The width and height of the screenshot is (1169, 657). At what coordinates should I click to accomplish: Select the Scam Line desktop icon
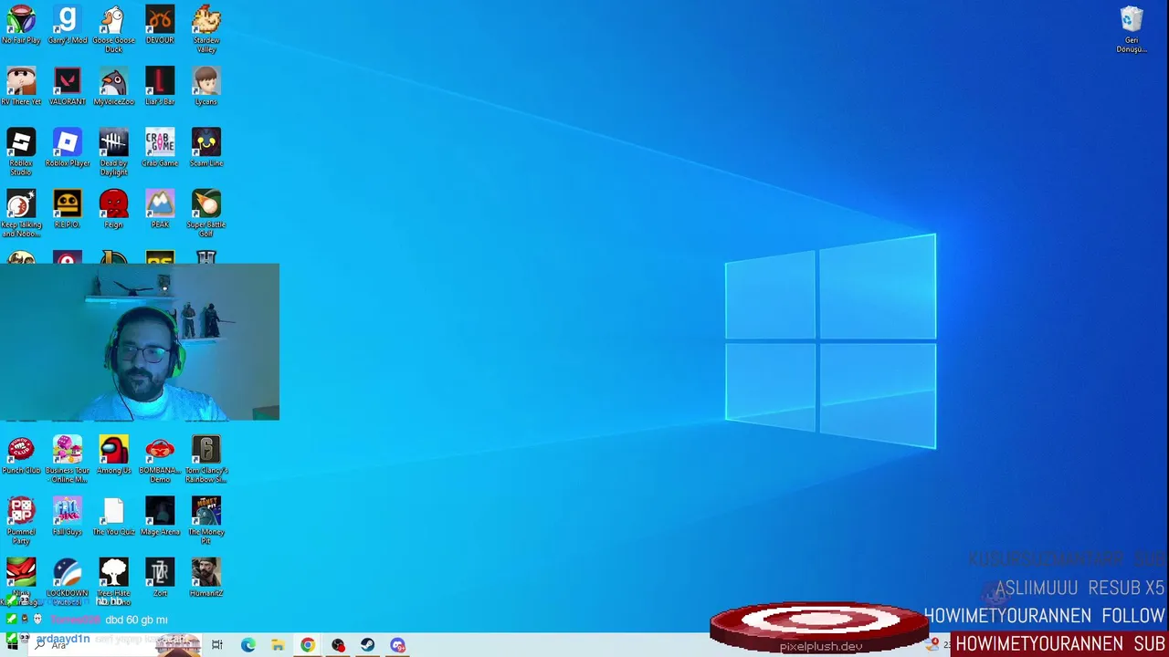[206, 148]
